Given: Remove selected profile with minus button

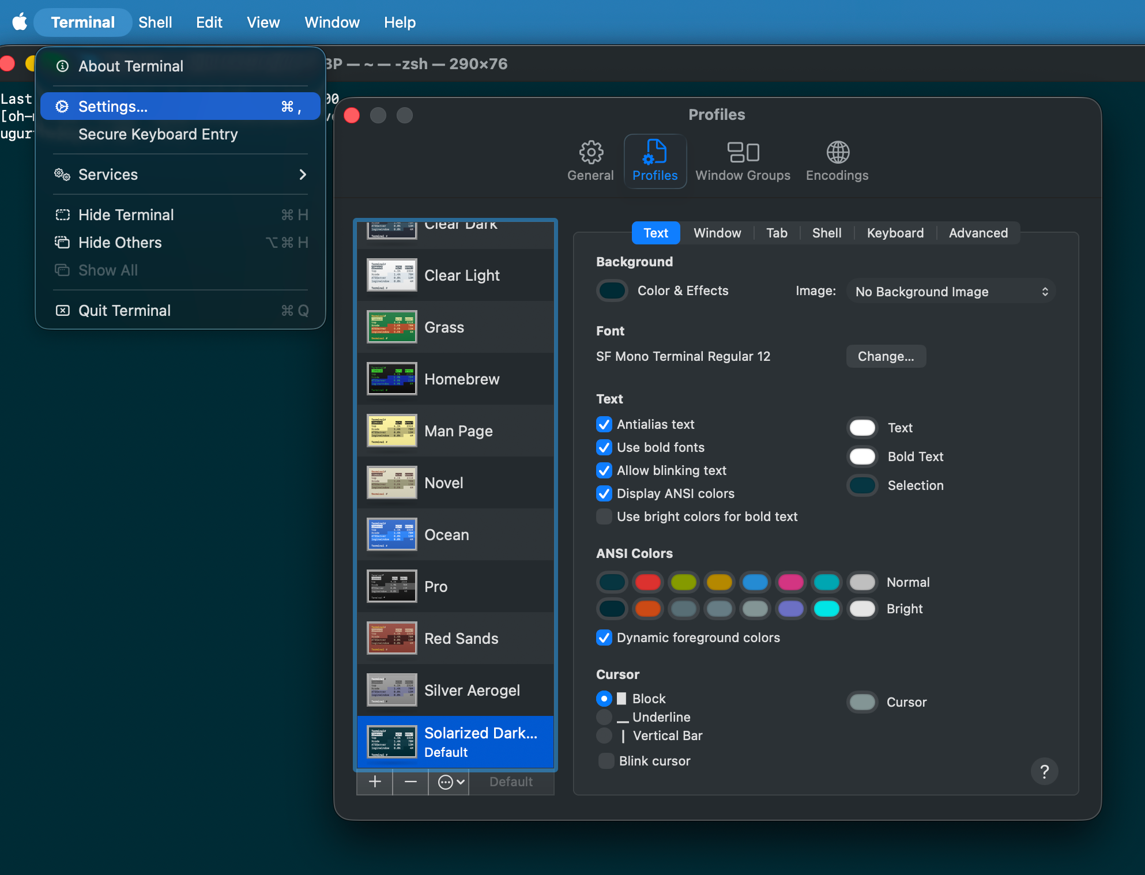Looking at the screenshot, I should (x=410, y=782).
